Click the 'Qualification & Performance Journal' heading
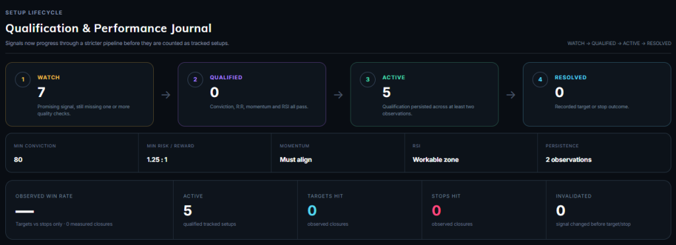 tap(108, 29)
